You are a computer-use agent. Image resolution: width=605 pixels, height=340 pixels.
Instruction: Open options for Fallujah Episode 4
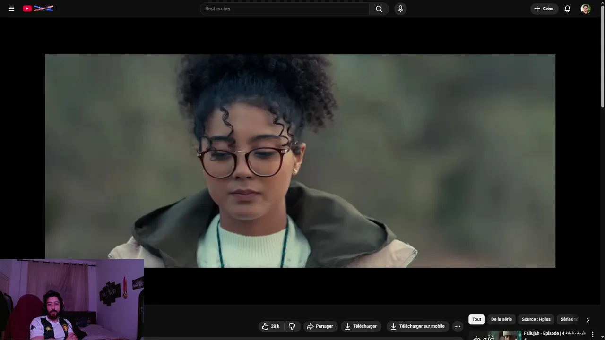(x=593, y=334)
